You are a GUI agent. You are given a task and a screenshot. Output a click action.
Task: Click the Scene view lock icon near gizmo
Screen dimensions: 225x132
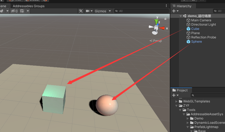165,19
